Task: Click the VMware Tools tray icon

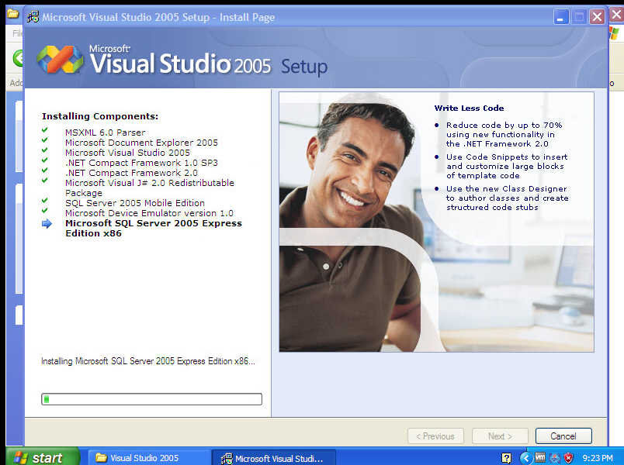Action: click(540, 458)
